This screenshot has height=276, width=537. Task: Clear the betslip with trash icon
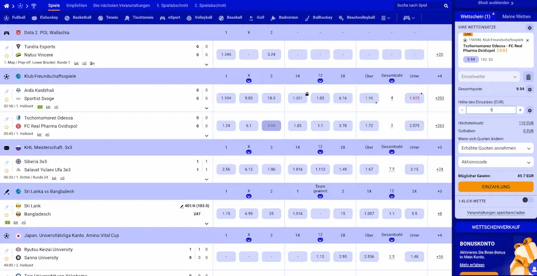pyautogui.click(x=528, y=77)
